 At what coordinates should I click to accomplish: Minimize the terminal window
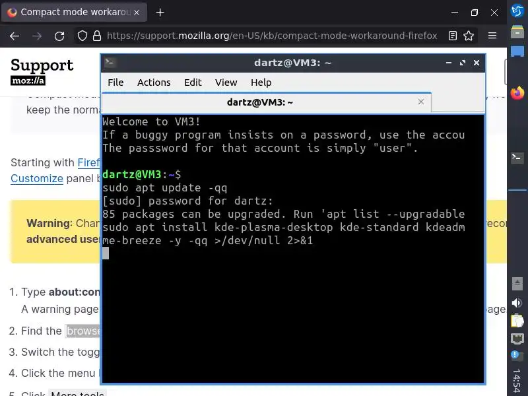pyautogui.click(x=449, y=63)
